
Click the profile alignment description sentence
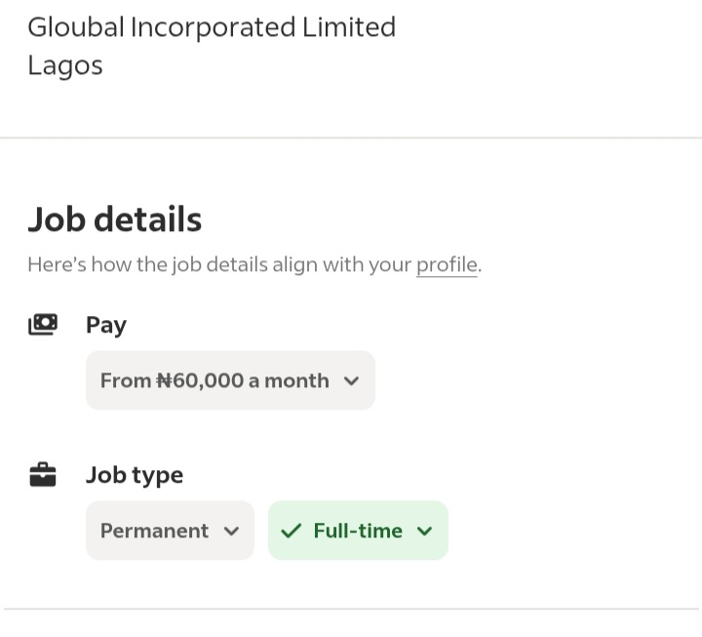(x=254, y=264)
